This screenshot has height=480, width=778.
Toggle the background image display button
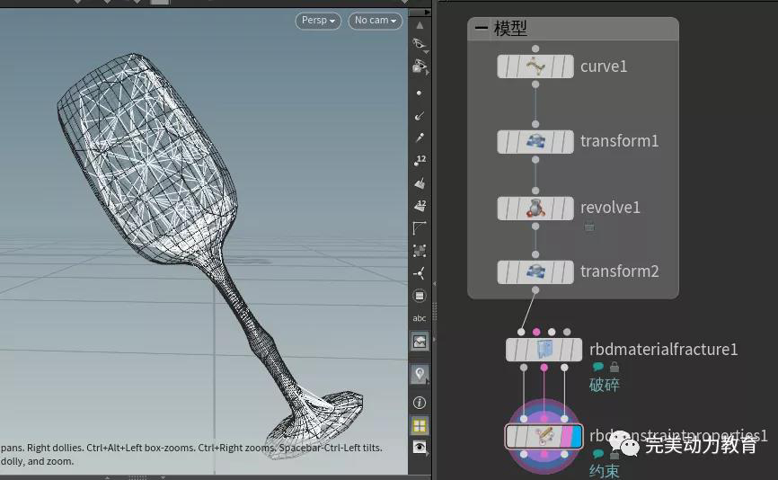(420, 342)
